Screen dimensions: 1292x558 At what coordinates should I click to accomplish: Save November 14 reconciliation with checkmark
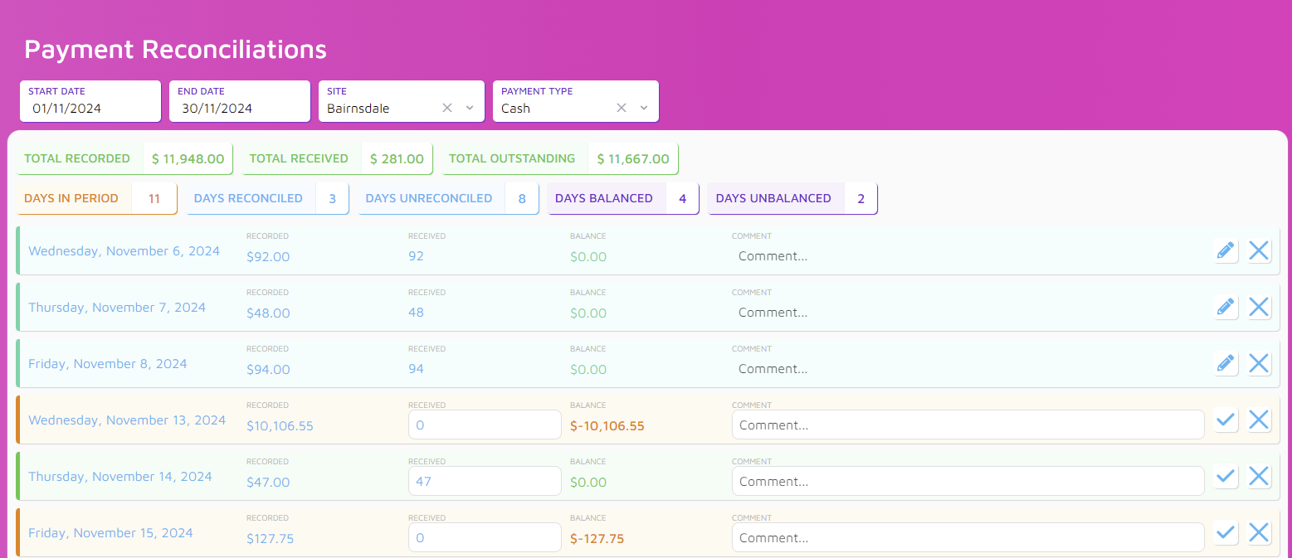(x=1226, y=476)
